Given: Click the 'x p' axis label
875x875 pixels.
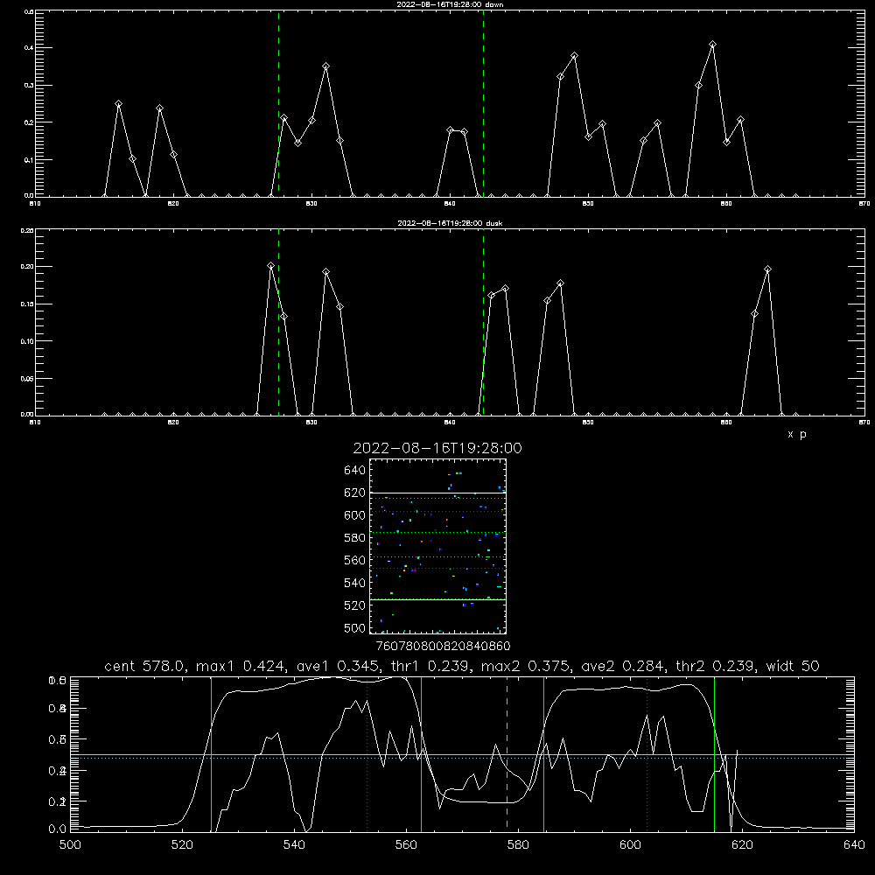Looking at the screenshot, I should (797, 434).
